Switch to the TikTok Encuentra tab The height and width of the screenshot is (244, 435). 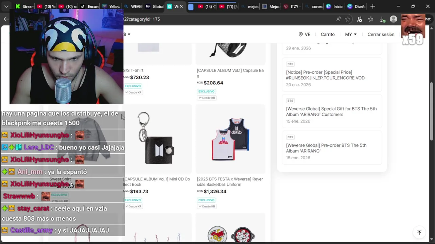[x=89, y=6]
